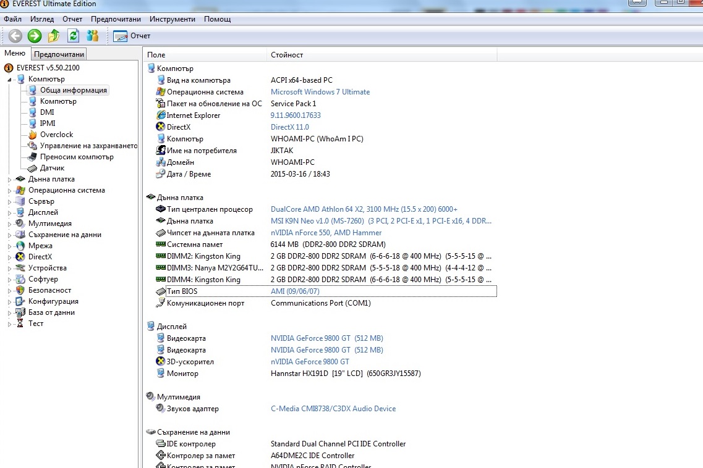The width and height of the screenshot is (703, 468).
Task: Click the green forward arrow icon
Action: point(35,36)
